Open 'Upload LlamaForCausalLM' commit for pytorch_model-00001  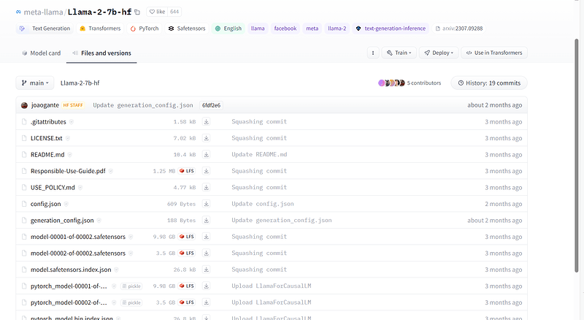pos(271,286)
